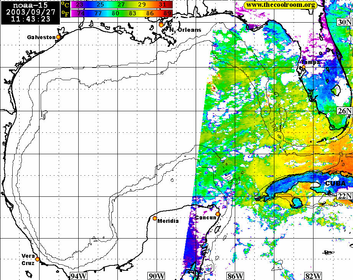Click the Vera Cruz text label
The height and width of the screenshot is (280, 353).
pyautogui.click(x=28, y=260)
